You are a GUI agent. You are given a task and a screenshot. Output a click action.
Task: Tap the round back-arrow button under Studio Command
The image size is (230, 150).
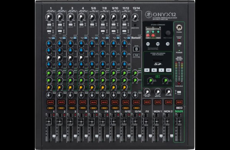(x=168, y=44)
